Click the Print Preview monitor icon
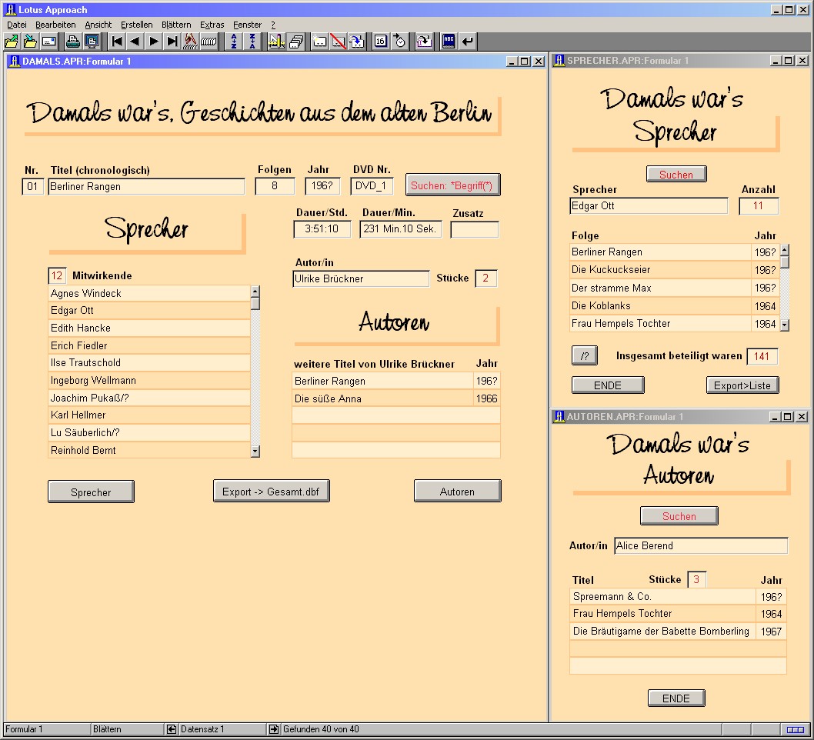814x740 pixels. pyautogui.click(x=92, y=42)
